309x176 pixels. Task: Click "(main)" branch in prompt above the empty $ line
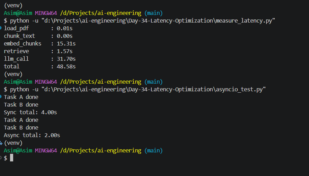153,151
